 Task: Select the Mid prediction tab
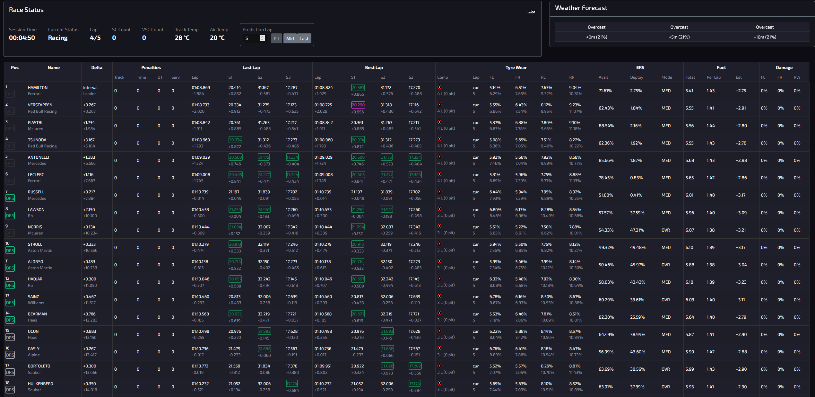click(290, 39)
